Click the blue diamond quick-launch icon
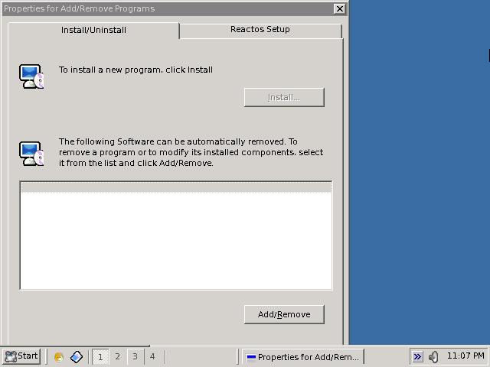 pos(77,356)
